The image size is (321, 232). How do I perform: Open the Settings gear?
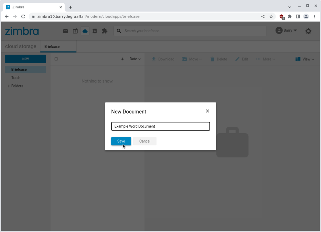click(x=308, y=31)
